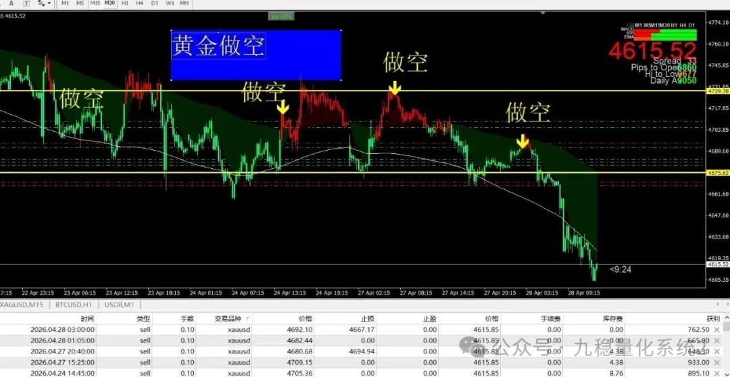The image size is (730, 377).
Task: Click the open price 4692.10 cell
Action: (299, 330)
